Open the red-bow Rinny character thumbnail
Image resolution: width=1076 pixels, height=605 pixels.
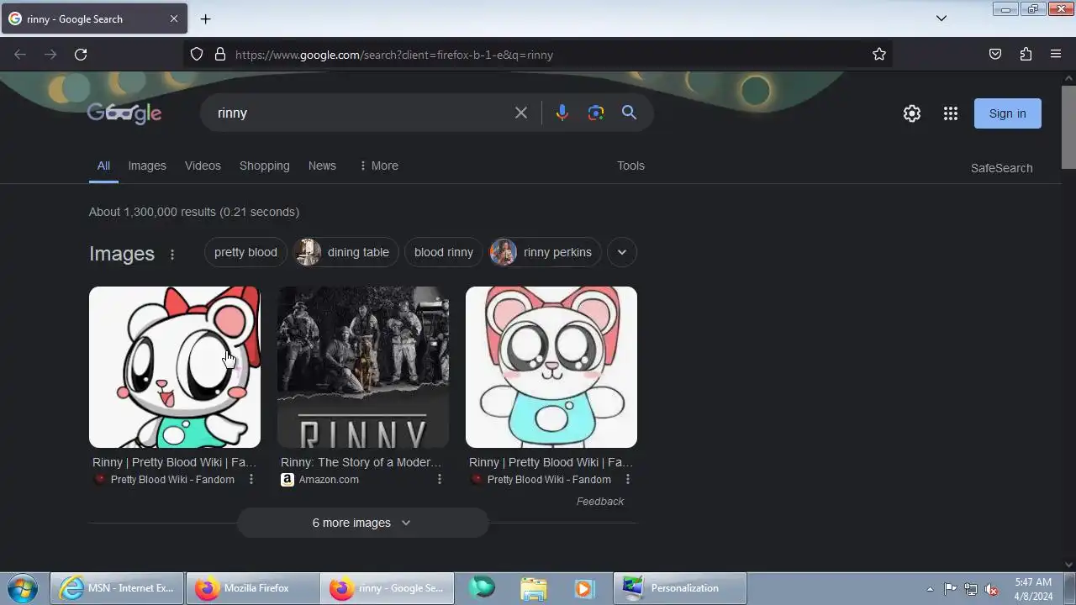pyautogui.click(x=175, y=367)
